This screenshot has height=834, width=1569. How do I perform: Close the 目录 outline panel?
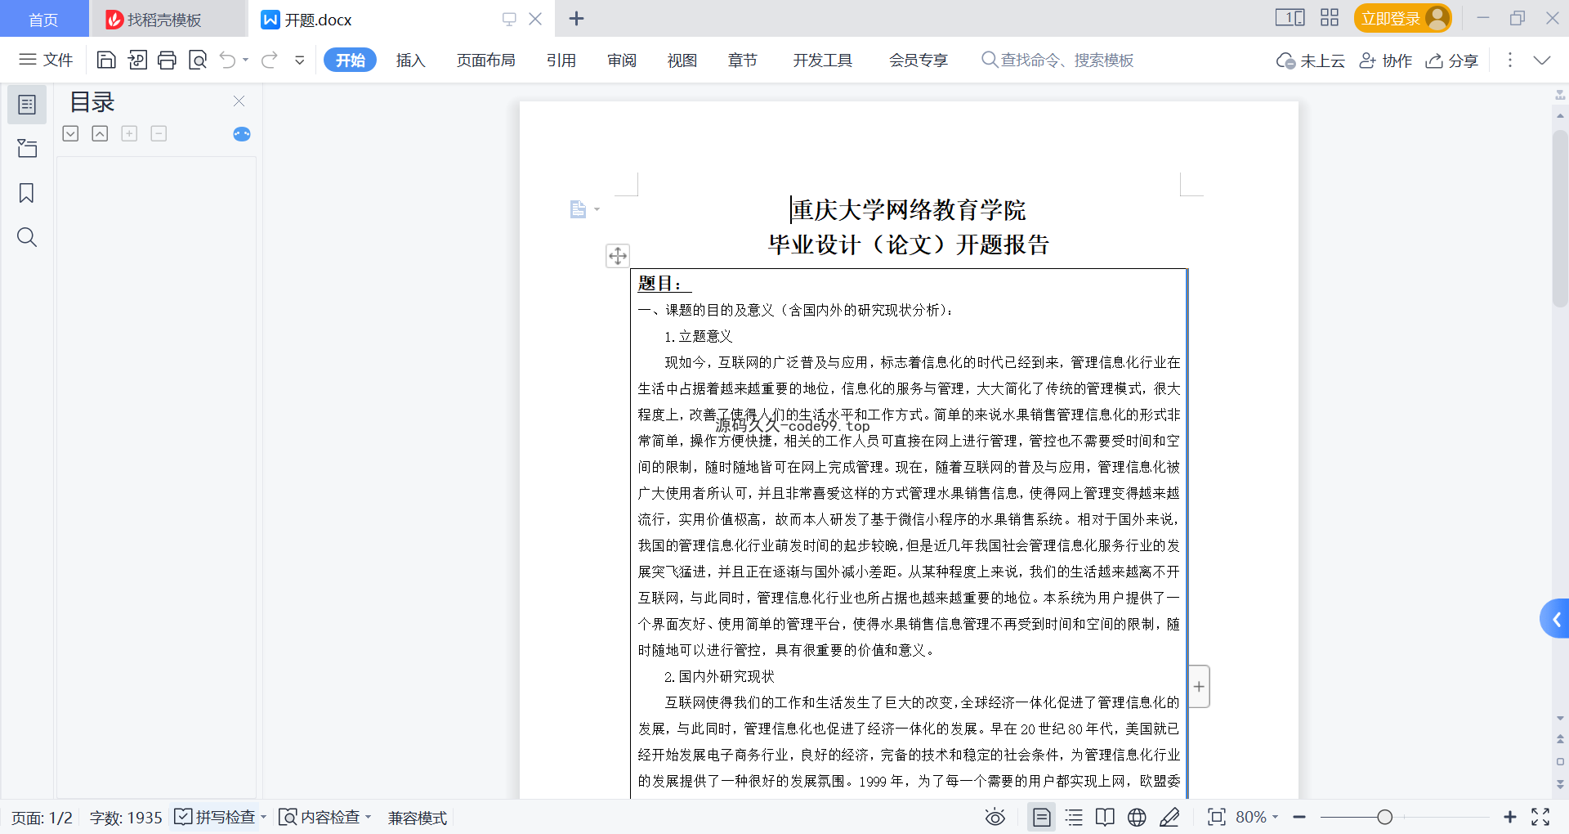point(239,101)
